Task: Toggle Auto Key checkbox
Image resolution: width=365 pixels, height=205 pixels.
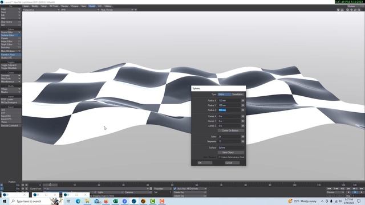Action: click(175, 188)
